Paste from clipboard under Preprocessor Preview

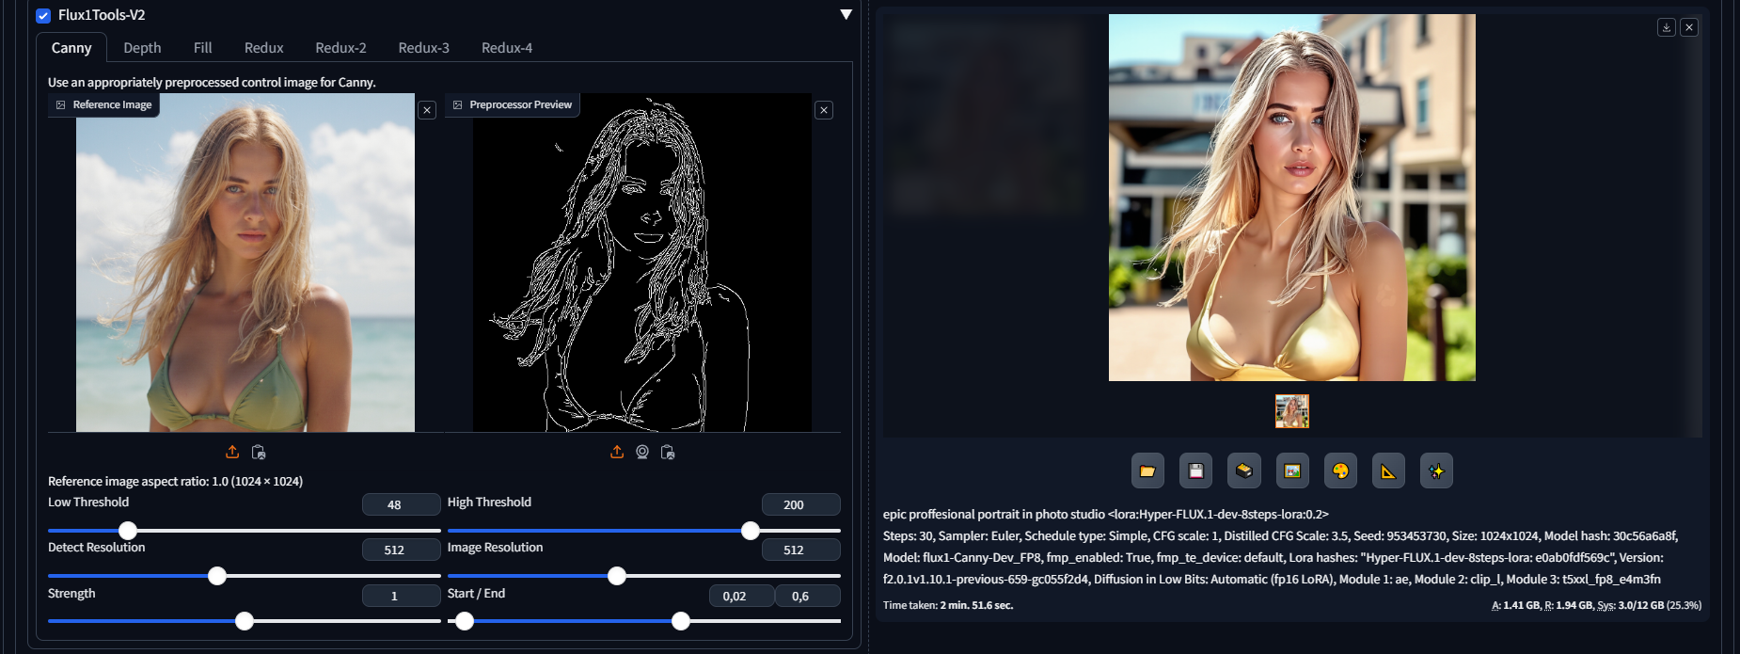click(668, 452)
